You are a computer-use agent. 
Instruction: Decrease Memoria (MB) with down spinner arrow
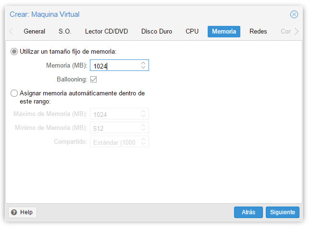(143, 68)
